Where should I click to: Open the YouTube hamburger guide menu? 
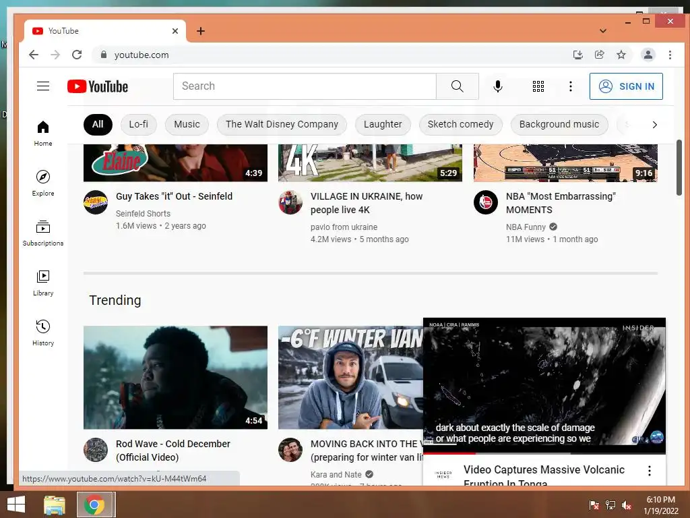point(42,86)
